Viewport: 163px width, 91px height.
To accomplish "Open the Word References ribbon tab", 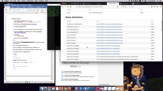I will (31, 7).
